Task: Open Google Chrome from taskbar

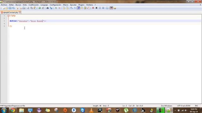Action: (x=13, y=110)
